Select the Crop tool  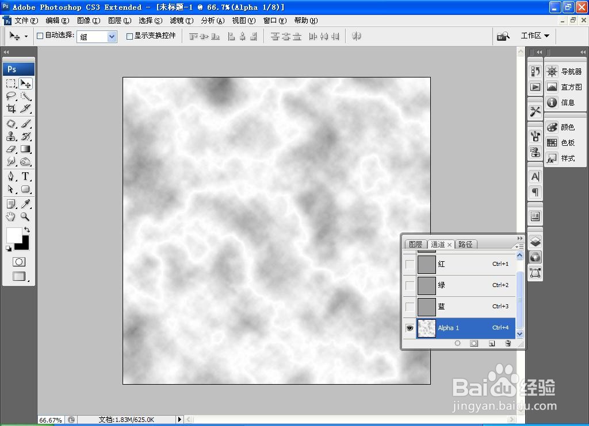click(12, 109)
